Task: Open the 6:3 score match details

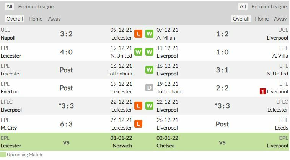Action: 66,124
